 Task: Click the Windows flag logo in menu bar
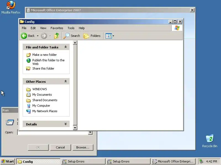tap(177, 28)
